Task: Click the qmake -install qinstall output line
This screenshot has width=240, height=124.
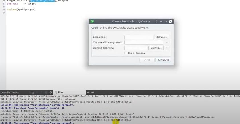Action: [107, 117]
